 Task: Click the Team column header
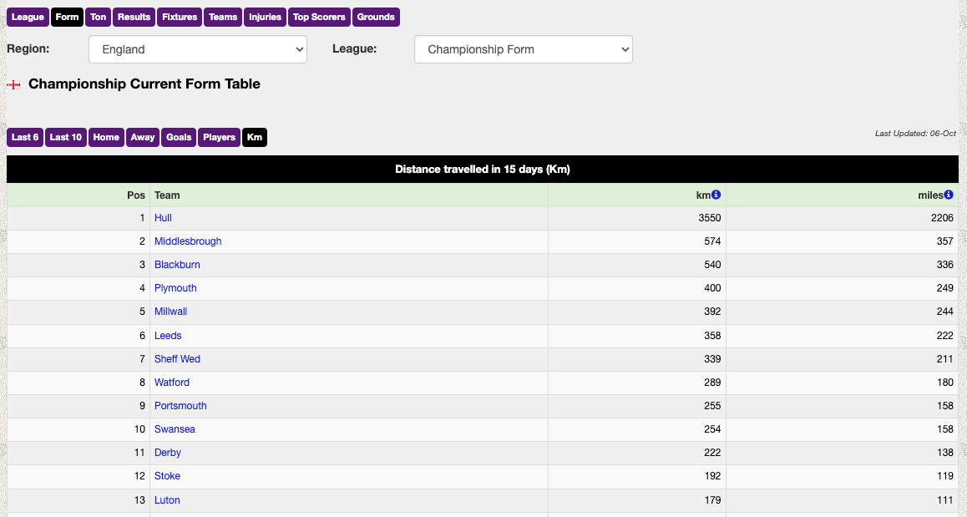166,195
